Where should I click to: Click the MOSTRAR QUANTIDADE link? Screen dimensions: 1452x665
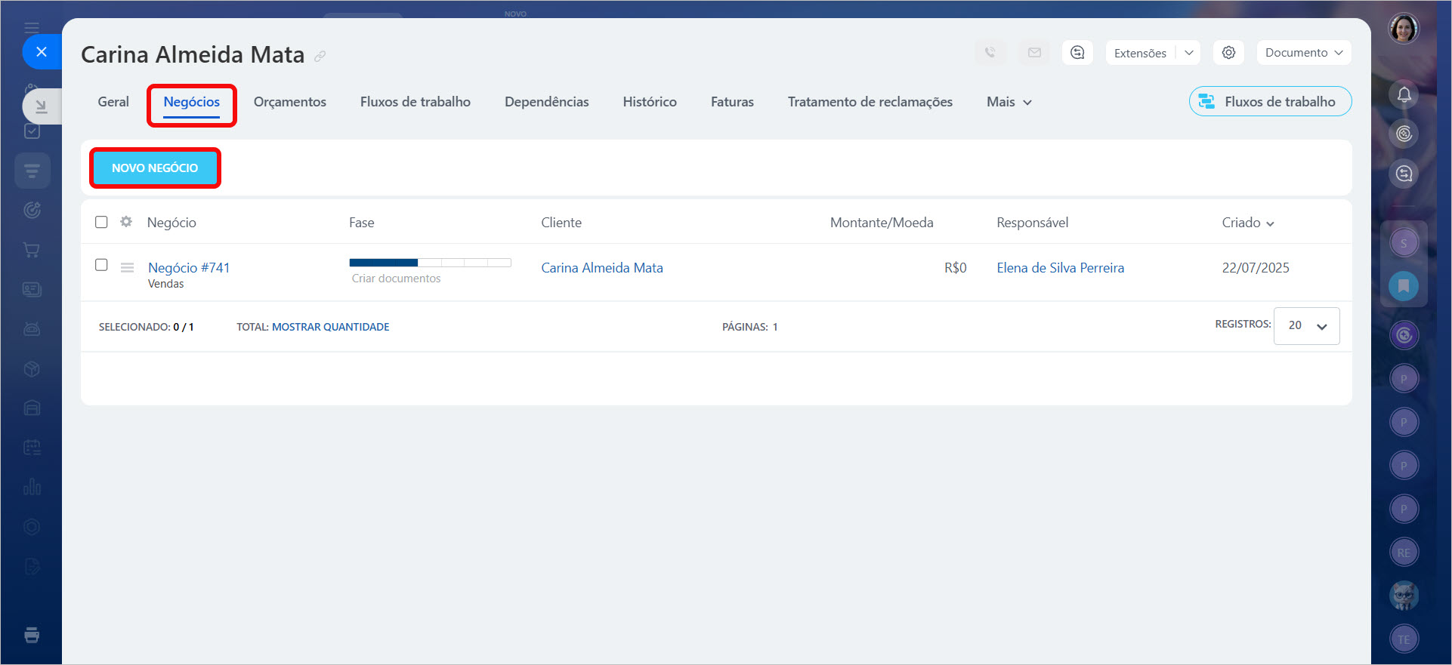coord(331,327)
